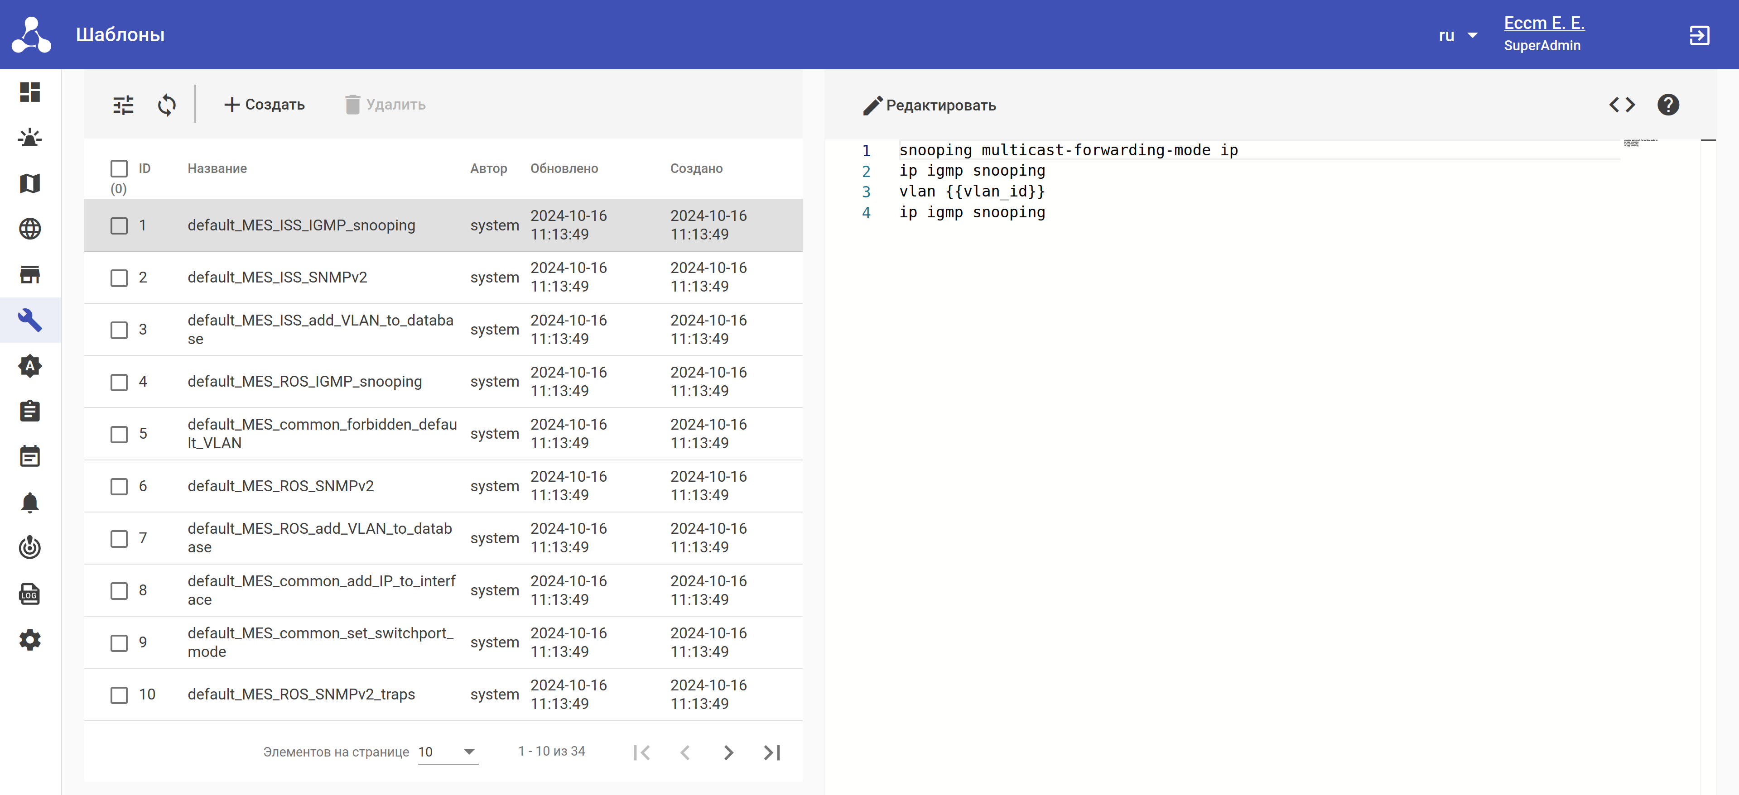The width and height of the screenshot is (1739, 795).
Task: Click the refresh table icon
Action: 167,105
